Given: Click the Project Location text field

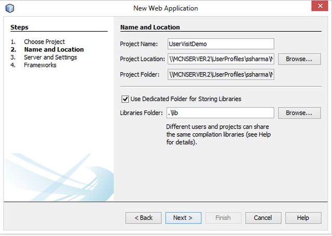Looking at the screenshot, I should point(220,59).
